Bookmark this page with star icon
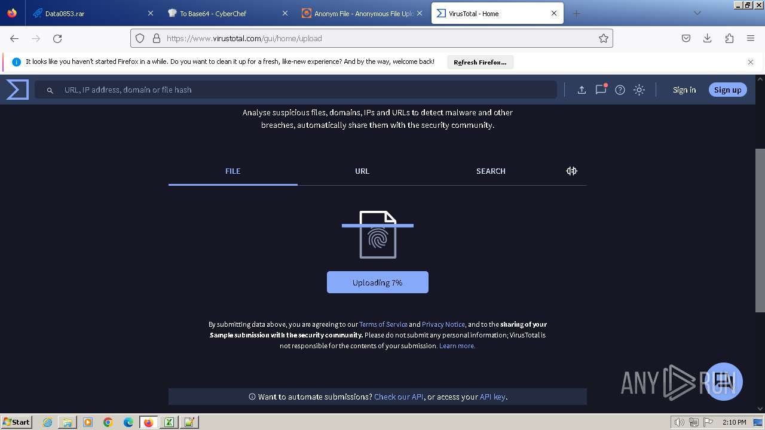Viewport: 765px width, 430px height. click(x=604, y=38)
